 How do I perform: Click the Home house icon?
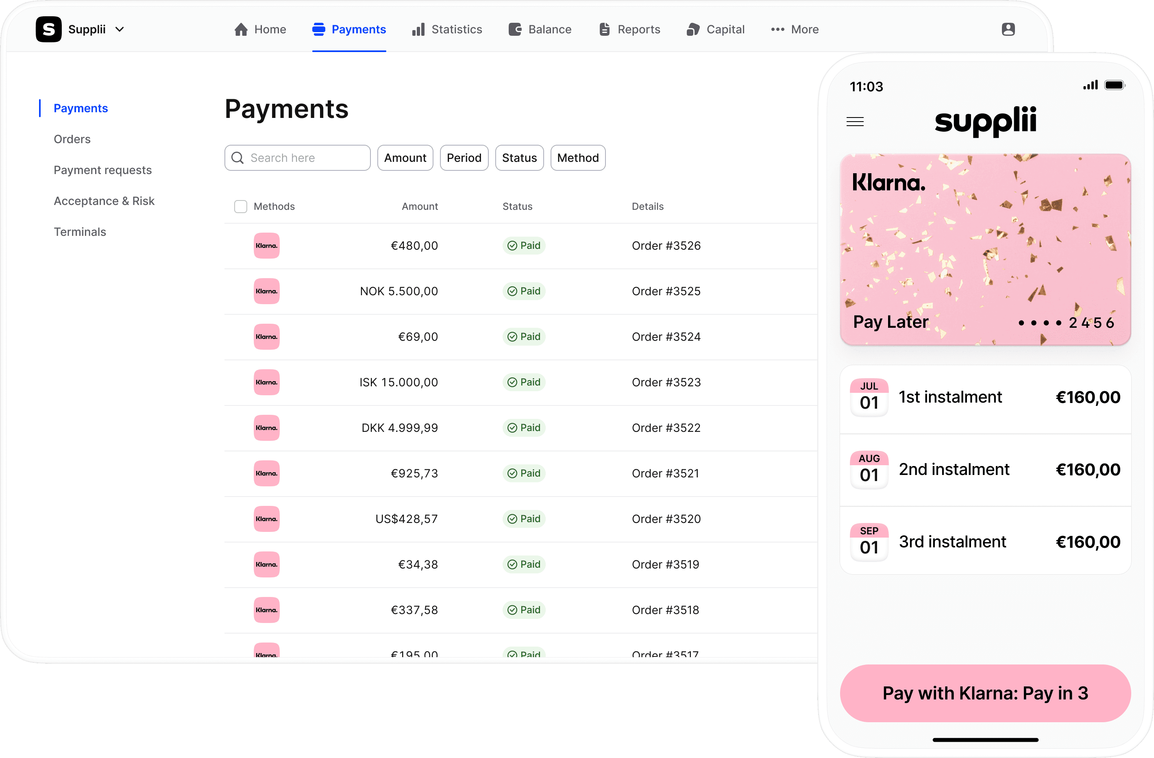click(x=241, y=29)
